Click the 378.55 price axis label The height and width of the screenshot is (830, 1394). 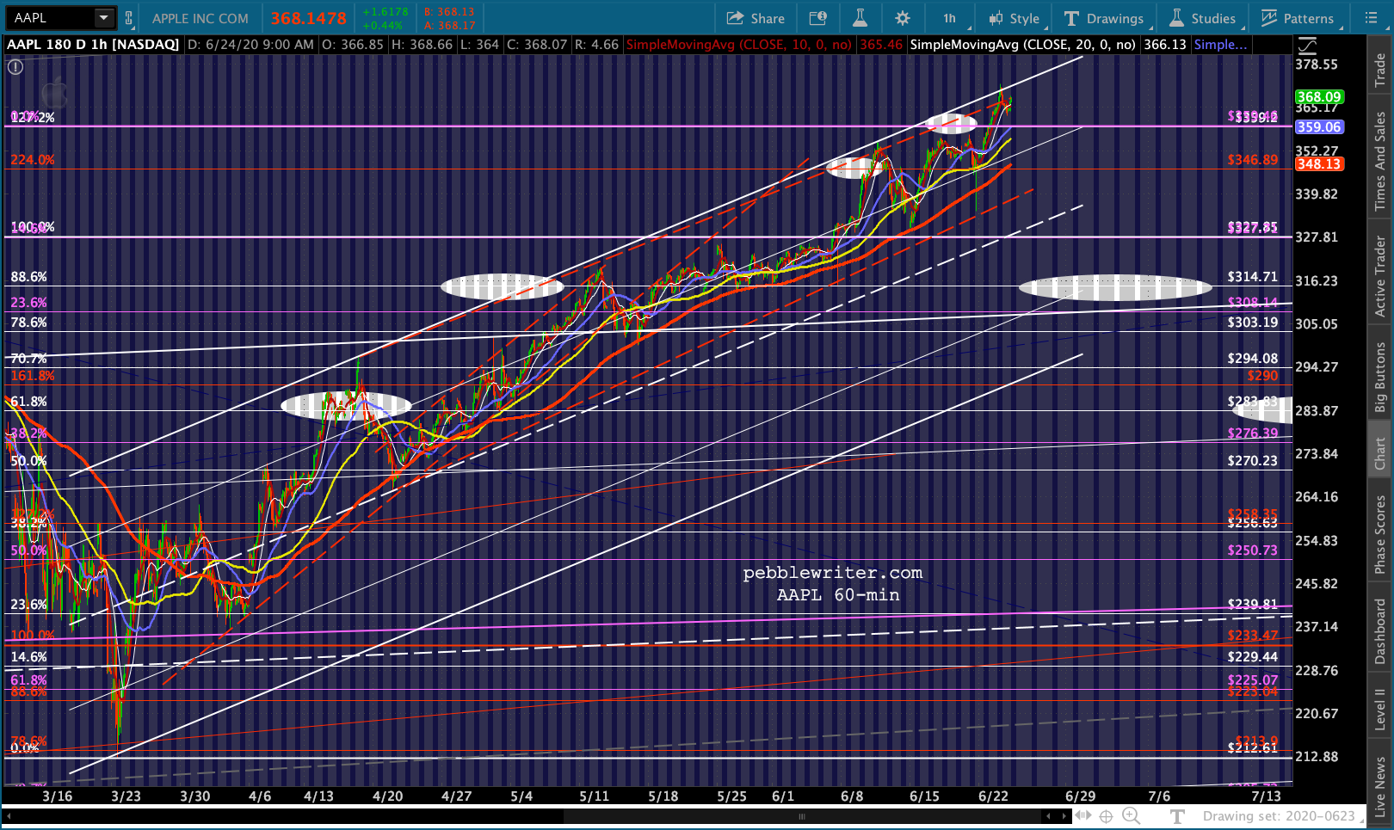tap(1317, 65)
